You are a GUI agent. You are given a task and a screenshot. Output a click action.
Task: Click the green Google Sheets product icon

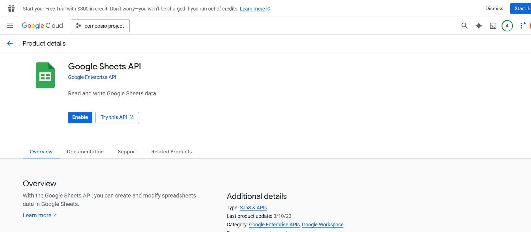[x=45, y=75]
